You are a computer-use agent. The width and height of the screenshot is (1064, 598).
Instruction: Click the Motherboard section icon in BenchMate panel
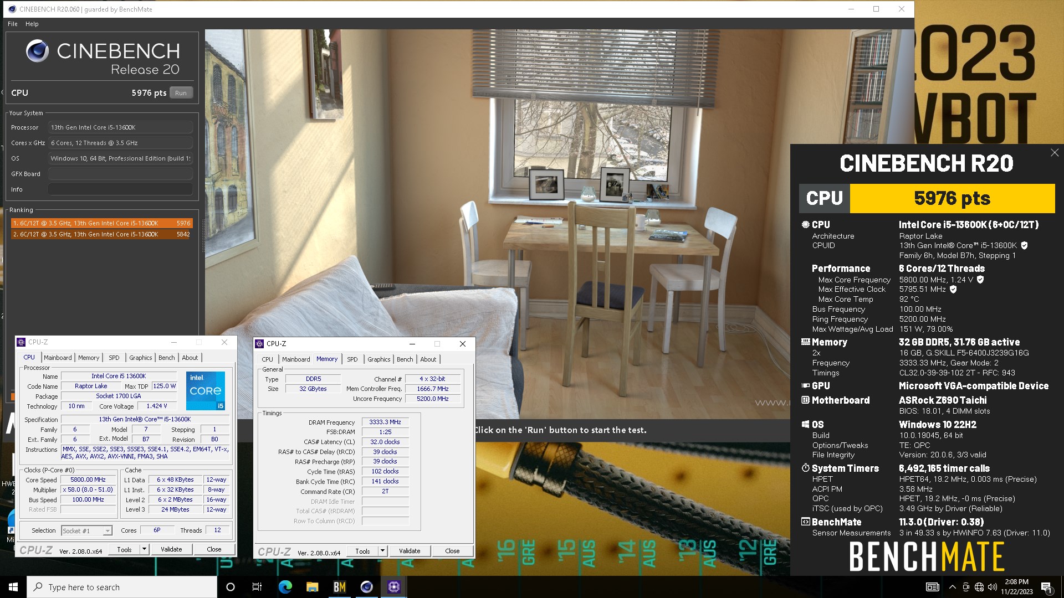(x=805, y=400)
